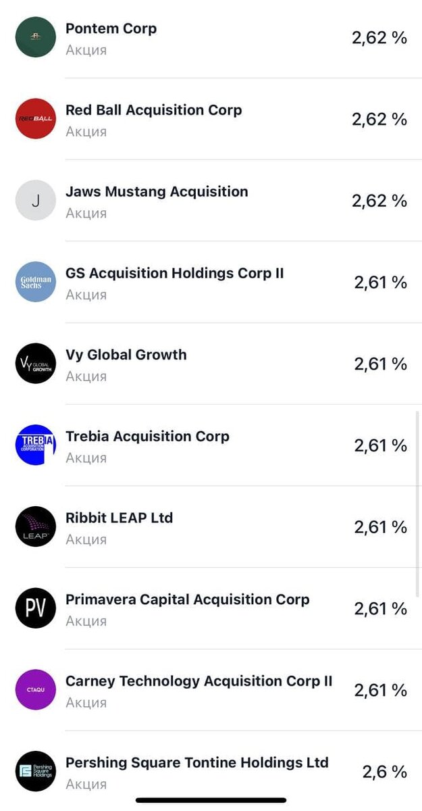Tap the Jaws Mustang gray J avatar
422x811 pixels.
pos(36,201)
